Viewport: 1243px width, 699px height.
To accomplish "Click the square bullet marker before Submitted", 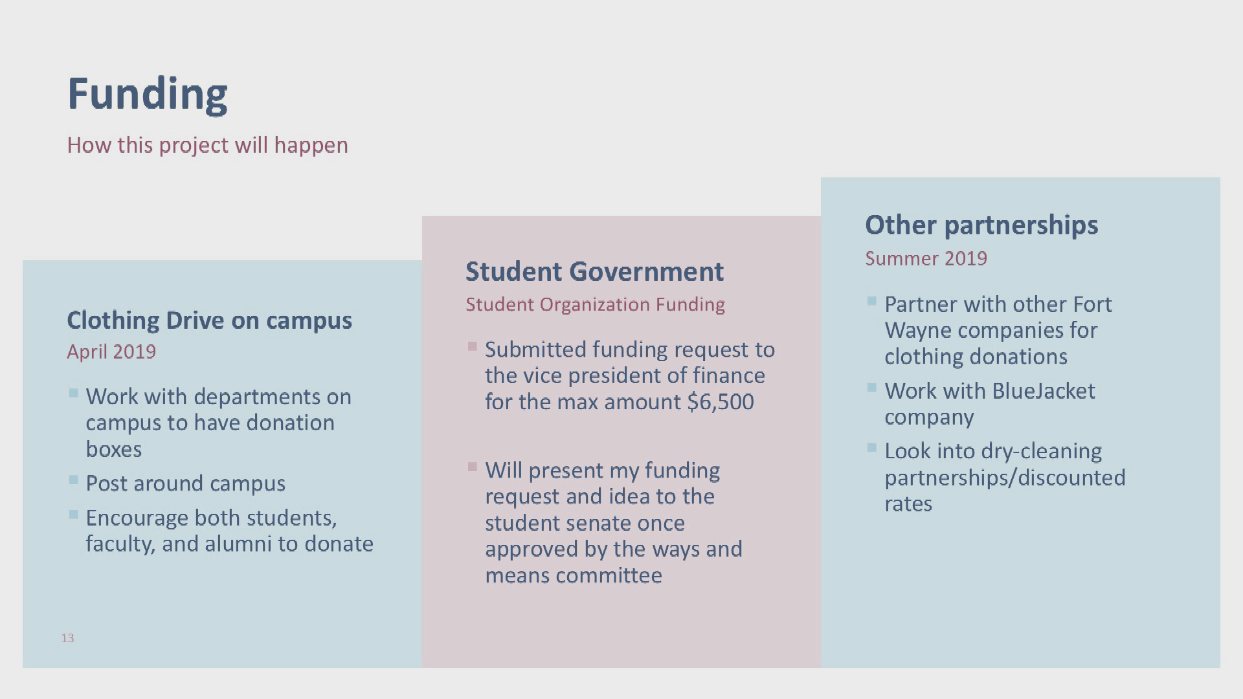I will pyautogui.click(x=472, y=346).
